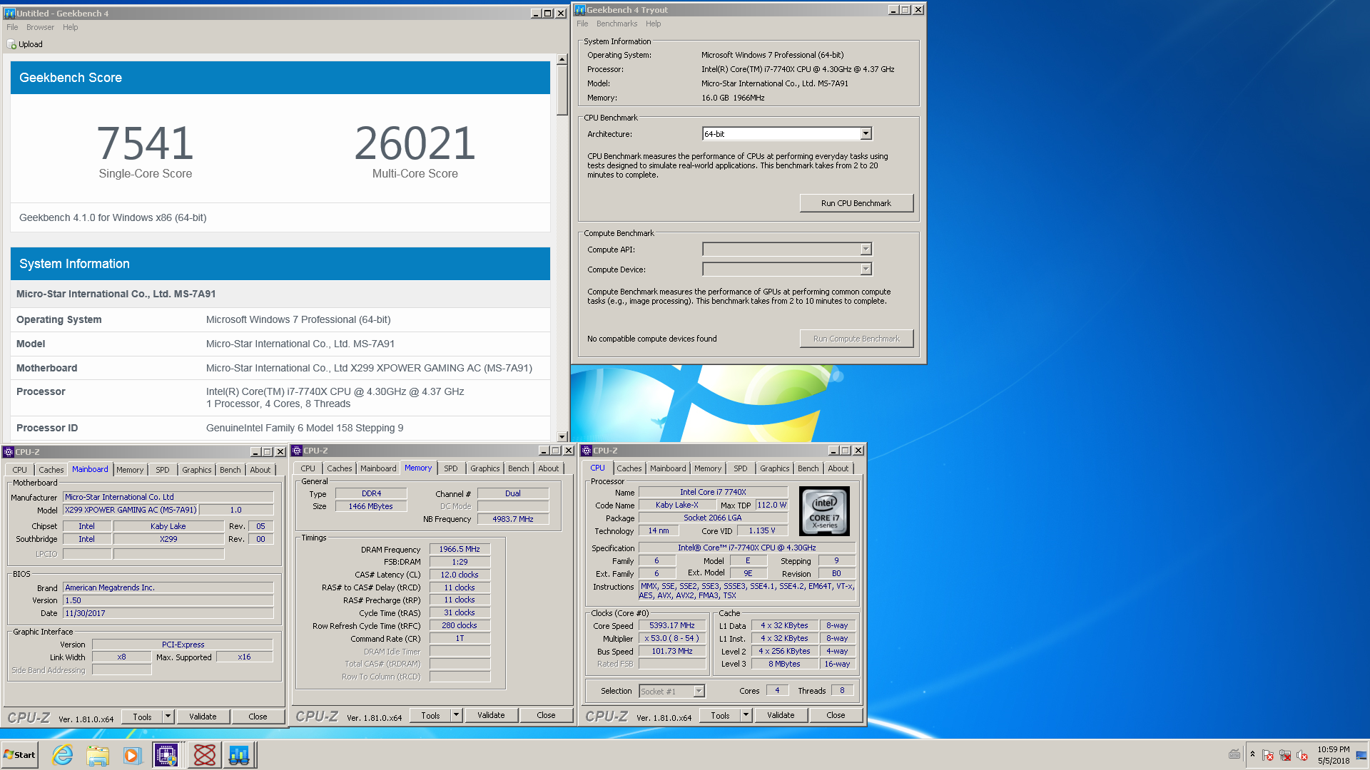The image size is (1370, 770).
Task: Open the Socket #1 Selection dropdown
Action: click(x=699, y=691)
